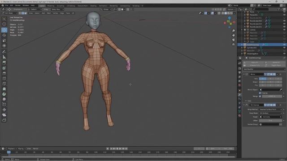Select the Annotate tool
Viewport: 287px width, 161px height.
pos(4,52)
